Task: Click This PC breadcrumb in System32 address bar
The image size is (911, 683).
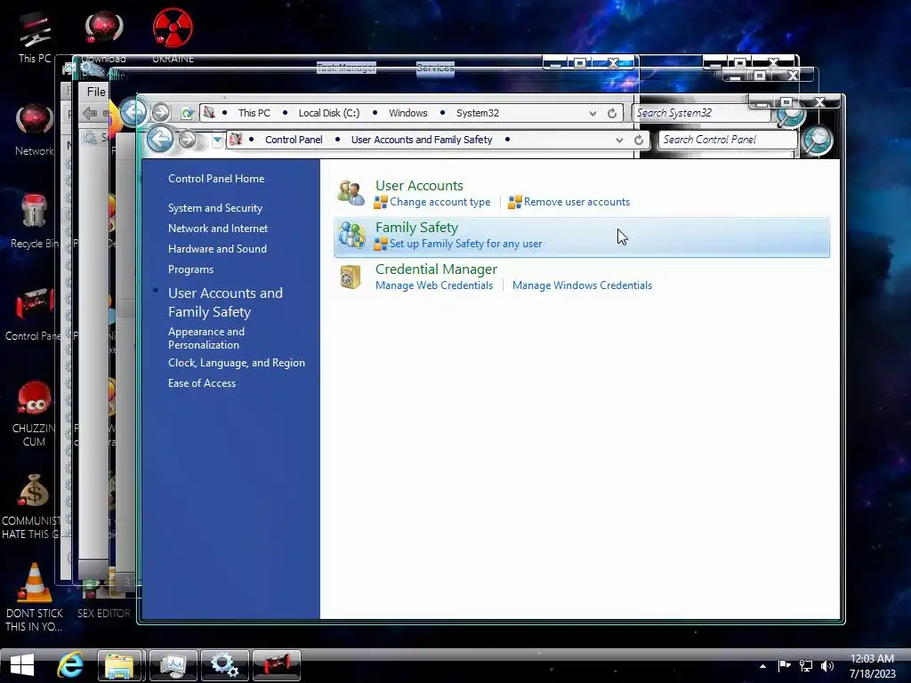Action: pos(254,113)
